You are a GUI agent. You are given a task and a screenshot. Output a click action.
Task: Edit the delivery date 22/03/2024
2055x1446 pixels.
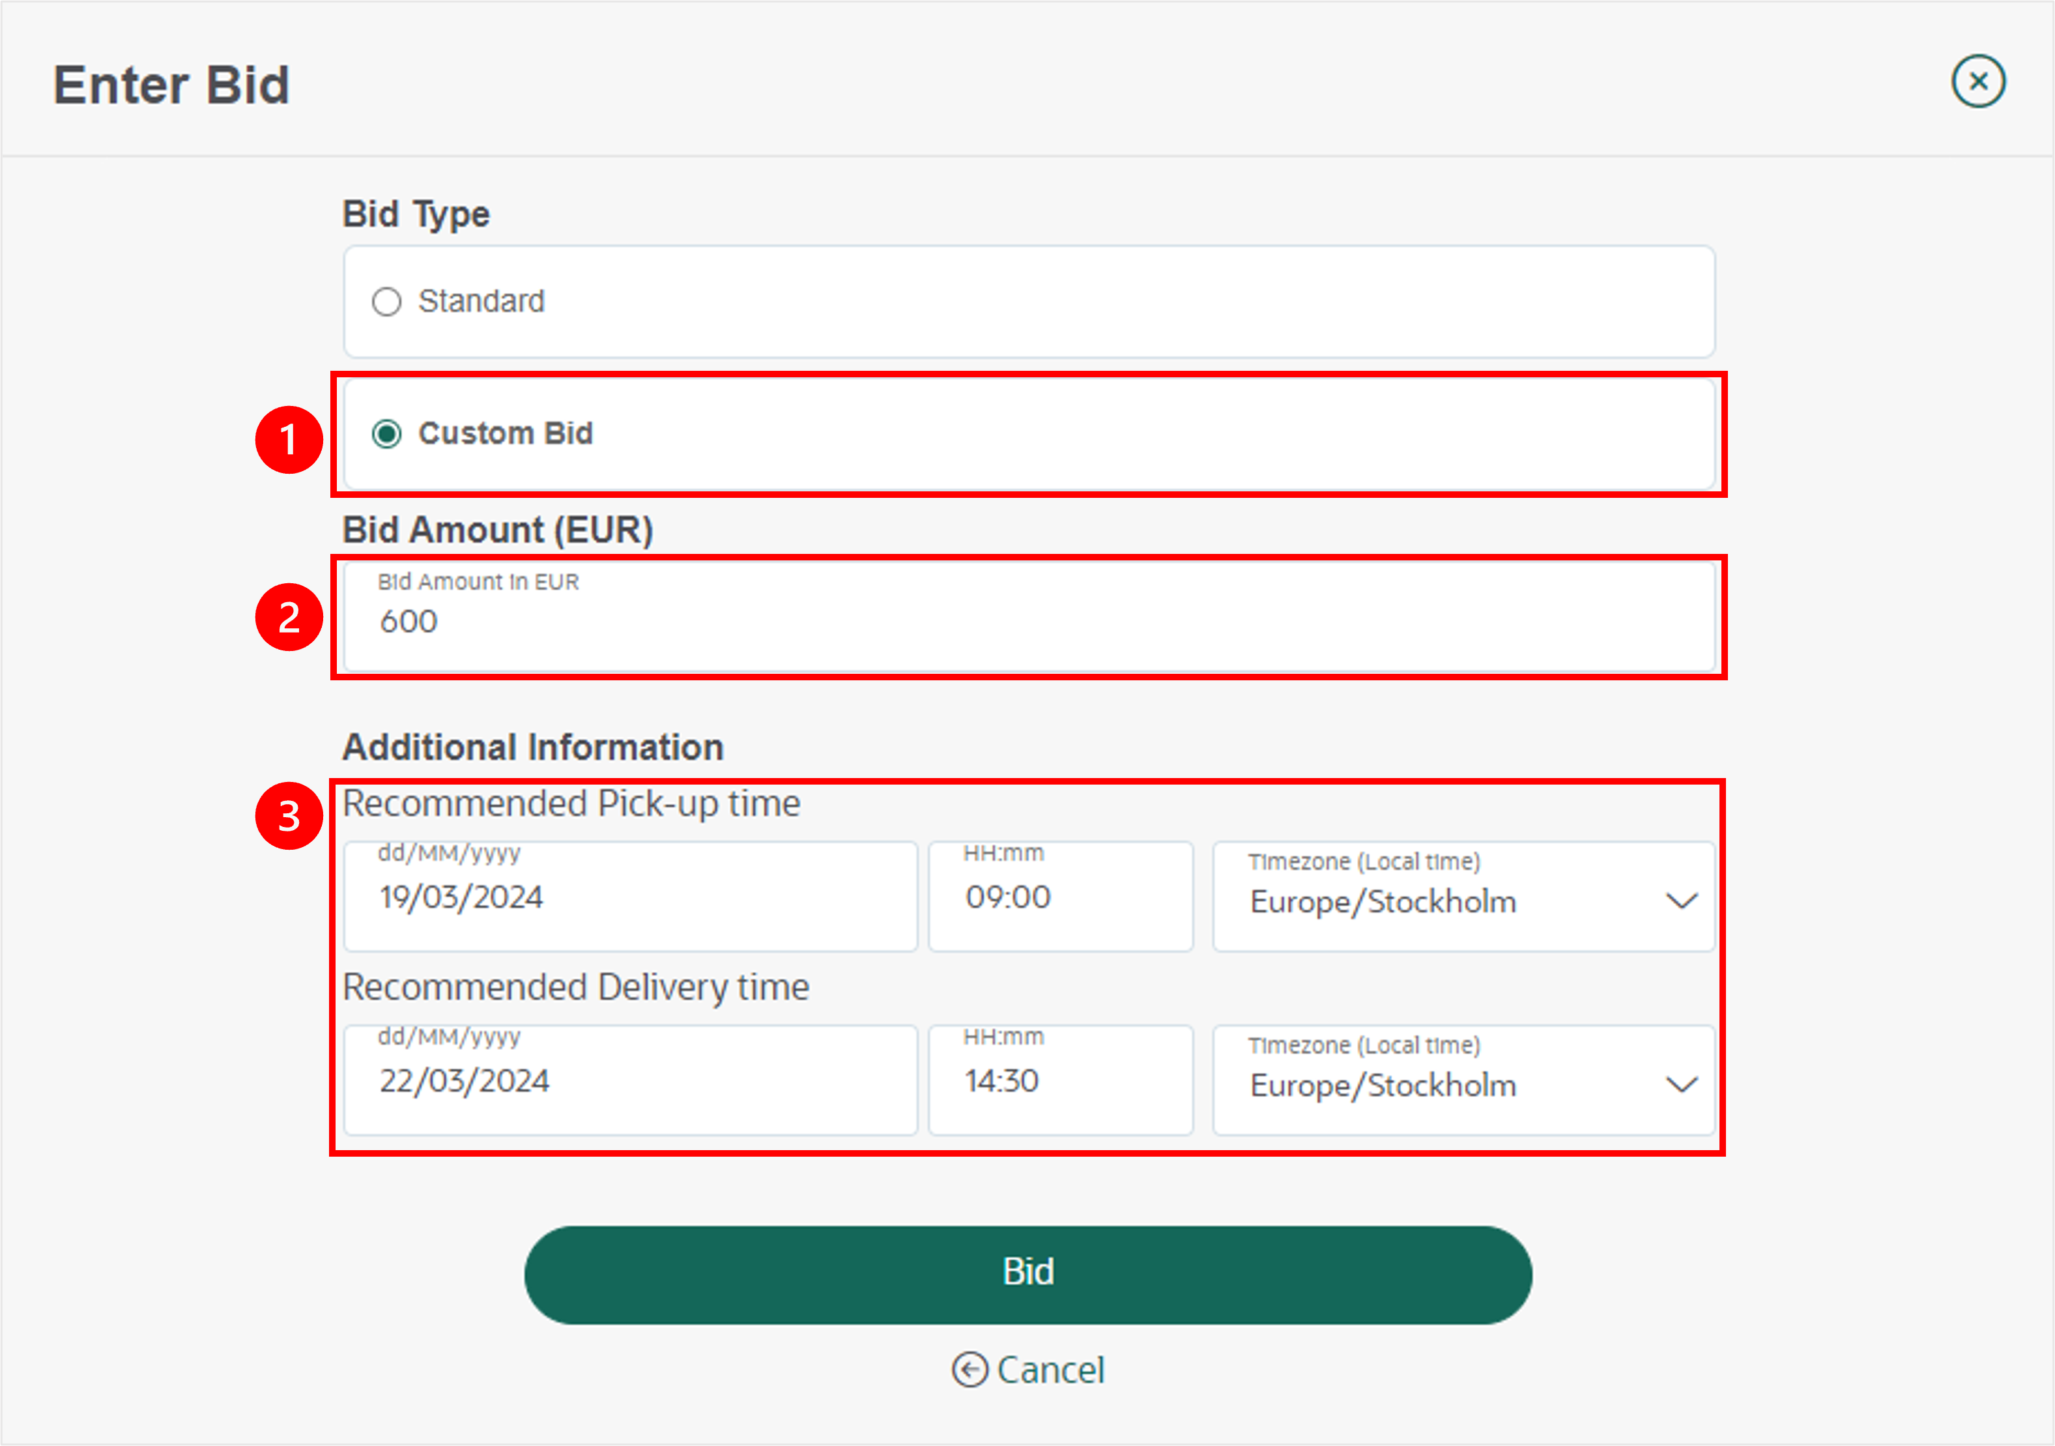coord(631,1080)
